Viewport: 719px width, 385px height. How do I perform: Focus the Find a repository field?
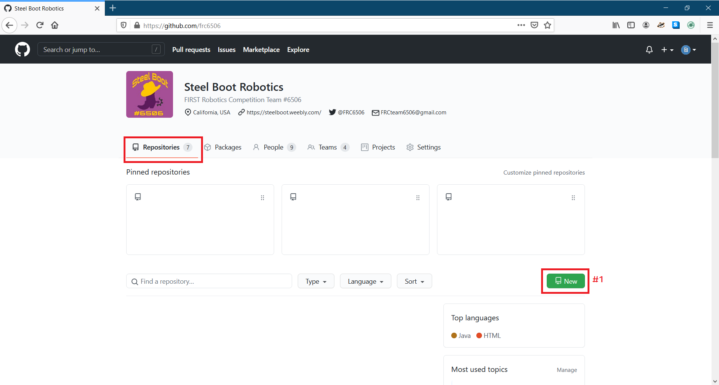209,281
